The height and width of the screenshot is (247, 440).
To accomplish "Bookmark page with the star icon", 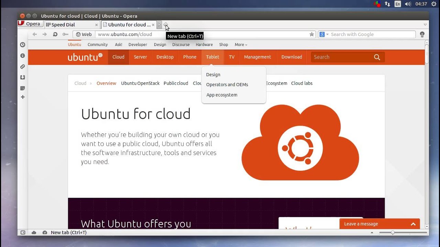I will pos(312,34).
